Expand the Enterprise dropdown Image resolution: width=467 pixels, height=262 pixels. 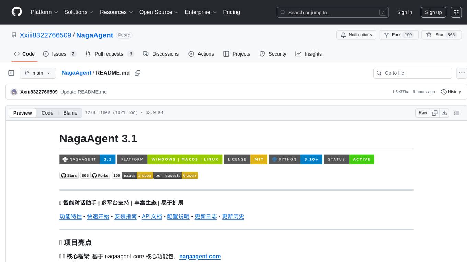pyautogui.click(x=201, y=12)
